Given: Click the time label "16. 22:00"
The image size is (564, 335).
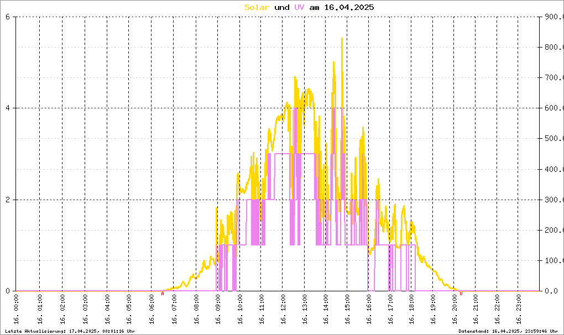Looking at the screenshot, I should click(497, 309).
